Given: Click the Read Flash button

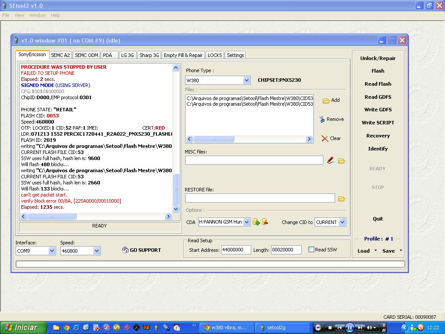Looking at the screenshot, I should [378, 84].
